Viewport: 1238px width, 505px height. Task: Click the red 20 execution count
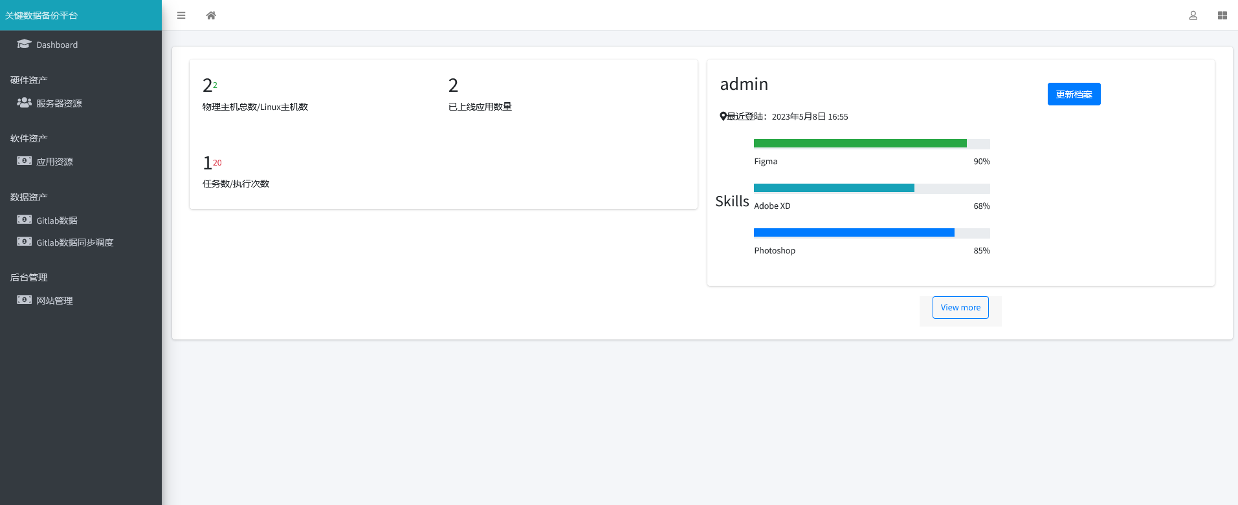coord(217,163)
